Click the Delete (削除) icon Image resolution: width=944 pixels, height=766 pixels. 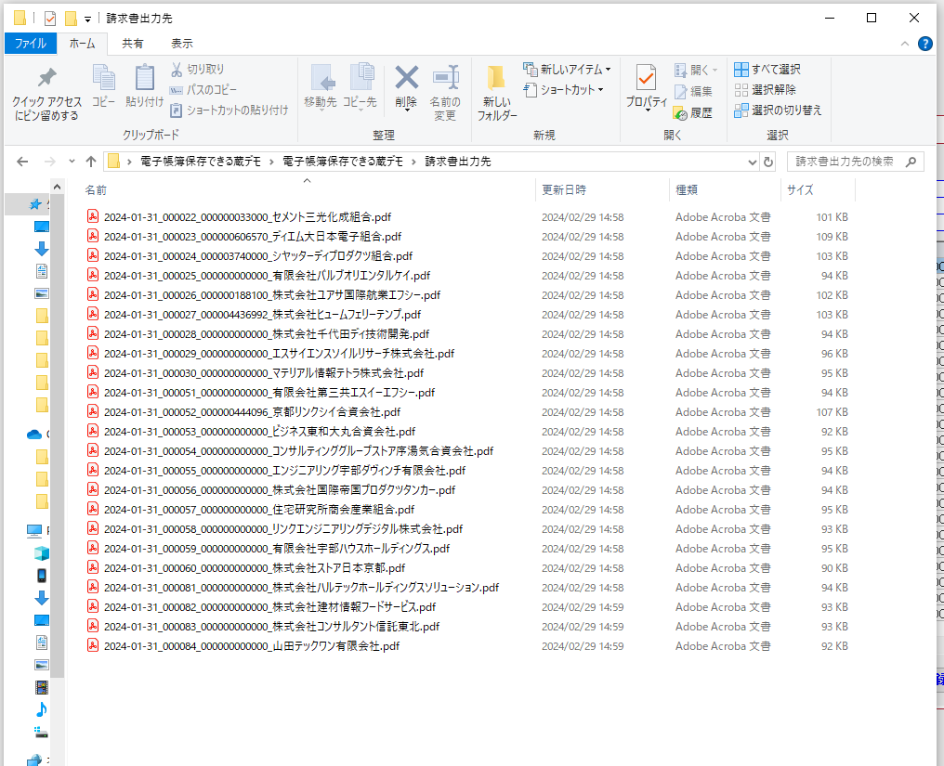click(406, 85)
